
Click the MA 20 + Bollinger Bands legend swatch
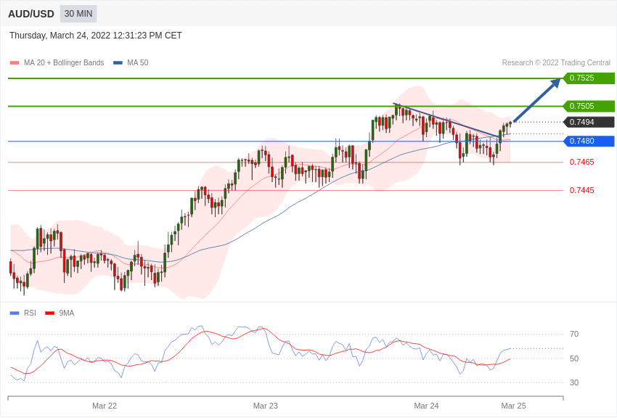pyautogui.click(x=15, y=63)
